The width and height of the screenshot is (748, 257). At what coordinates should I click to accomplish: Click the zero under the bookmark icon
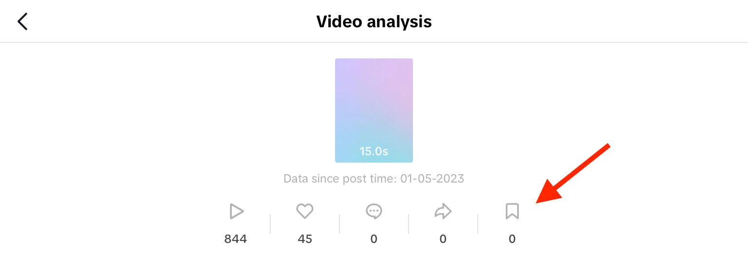click(512, 239)
